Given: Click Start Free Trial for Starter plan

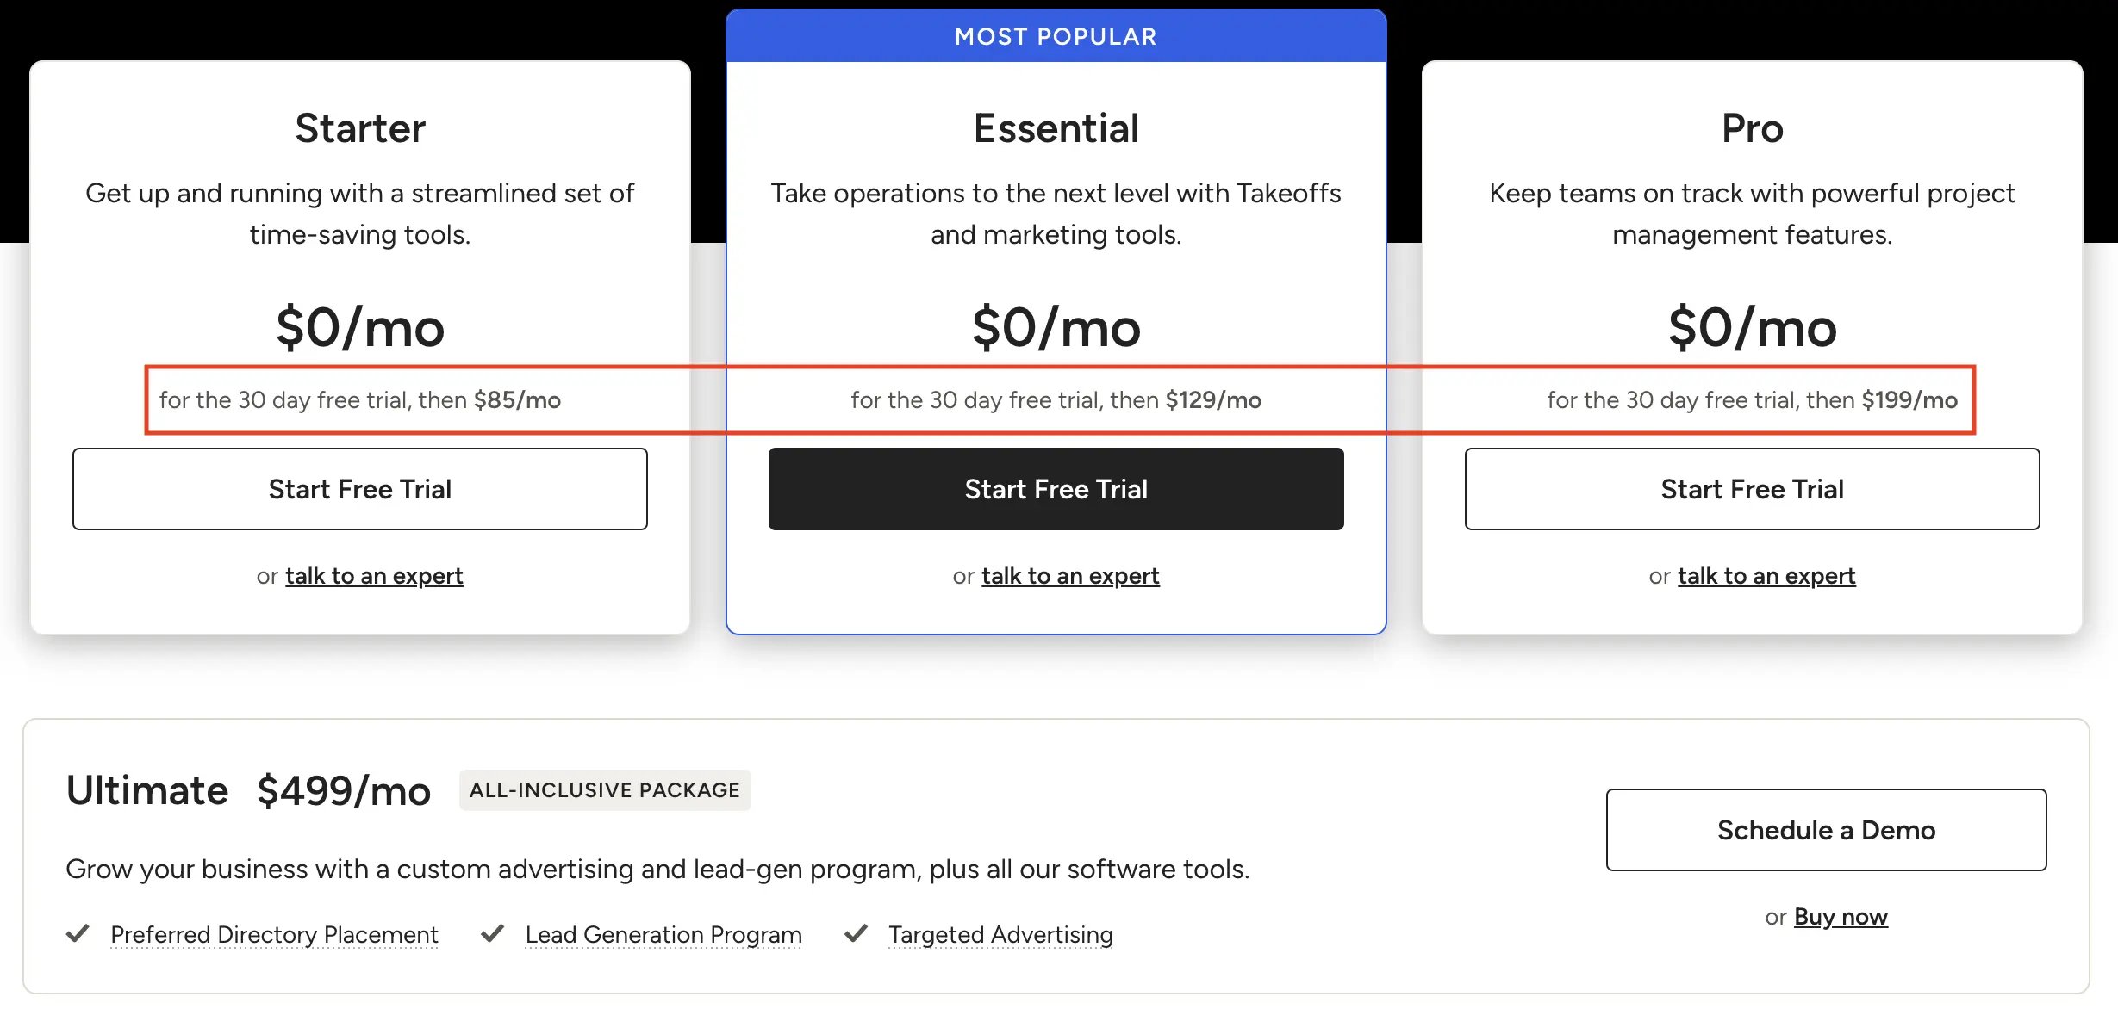Looking at the screenshot, I should (360, 488).
